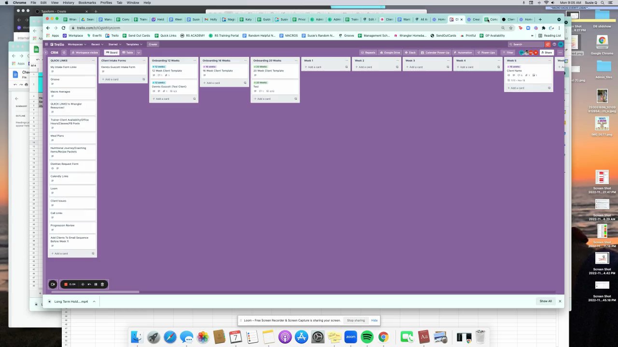The image size is (618, 347).
Task: Open the Week 1 list actions menu
Action: [347, 61]
